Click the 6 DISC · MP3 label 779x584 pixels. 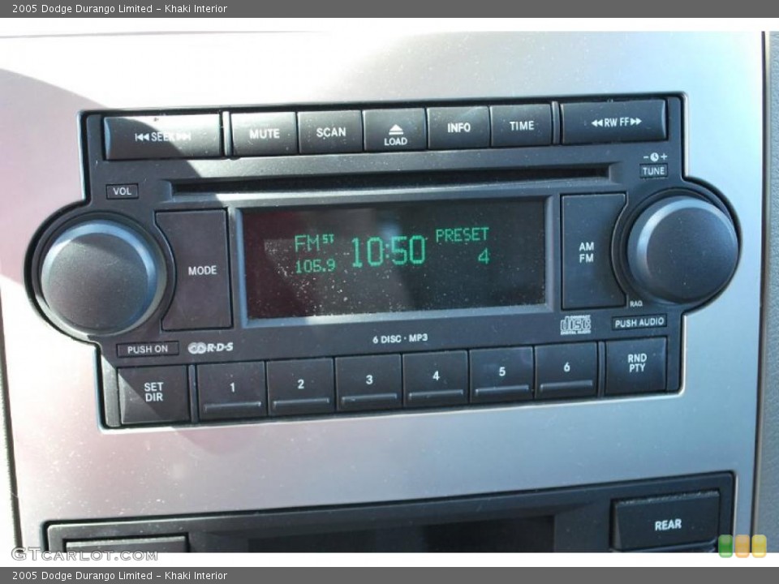click(400, 339)
